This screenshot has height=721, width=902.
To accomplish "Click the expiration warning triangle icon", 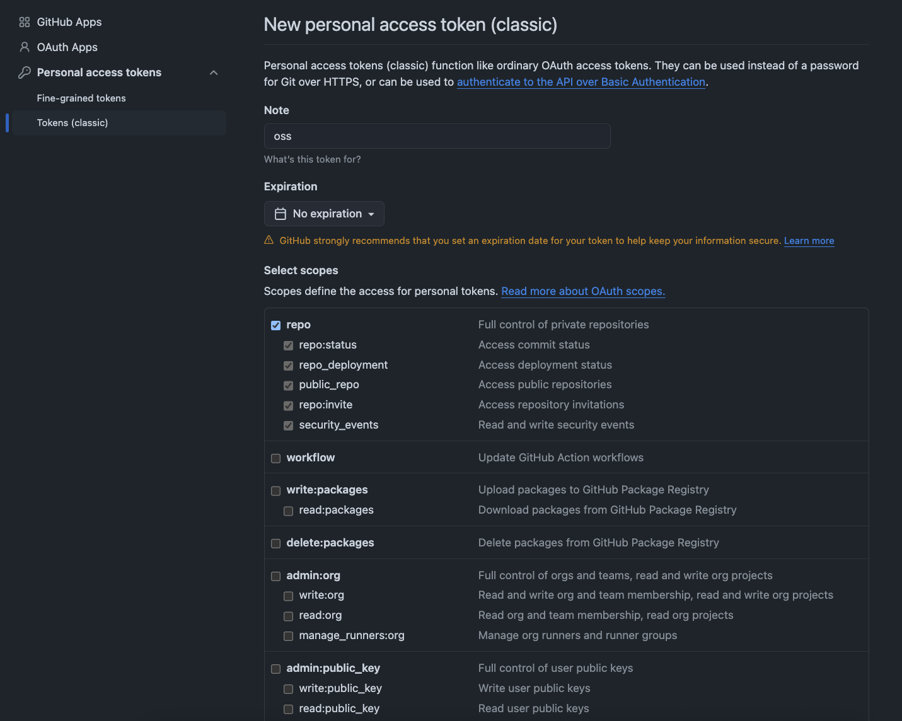I will coord(269,240).
